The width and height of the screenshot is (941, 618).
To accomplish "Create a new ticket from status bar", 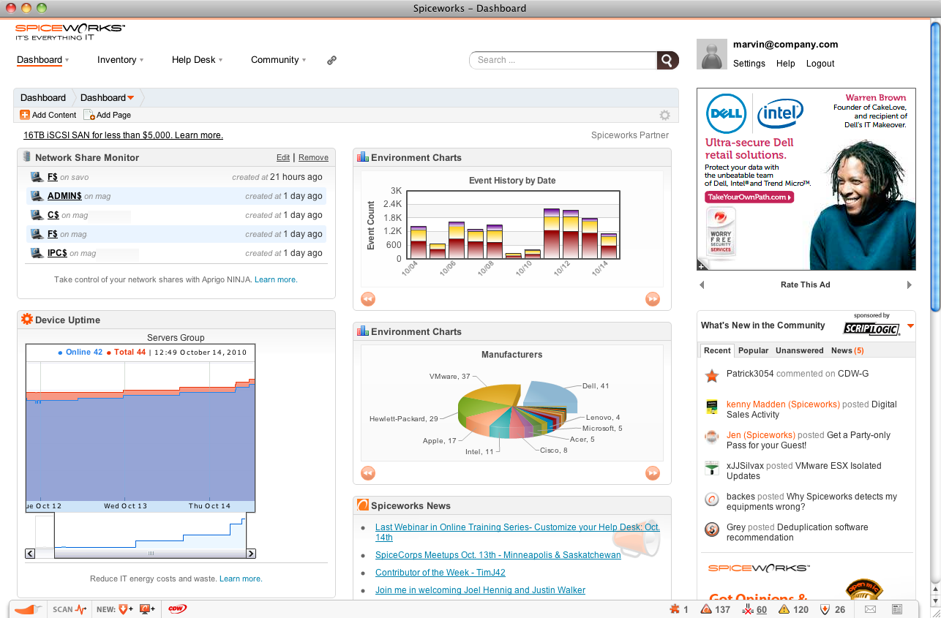I will 126,608.
